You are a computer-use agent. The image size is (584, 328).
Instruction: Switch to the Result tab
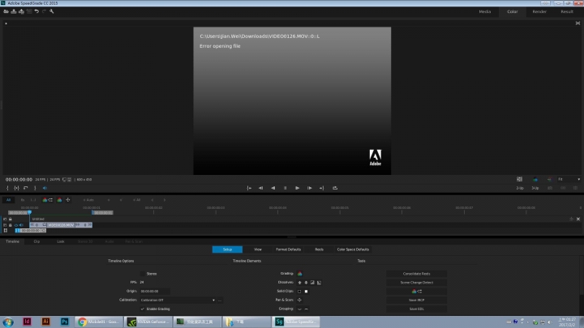tap(567, 11)
